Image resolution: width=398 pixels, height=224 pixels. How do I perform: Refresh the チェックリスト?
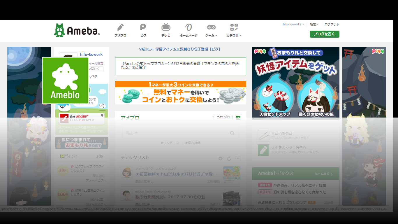pos(229,159)
